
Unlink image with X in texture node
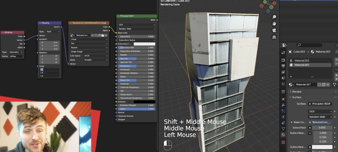(x=106, y=35)
